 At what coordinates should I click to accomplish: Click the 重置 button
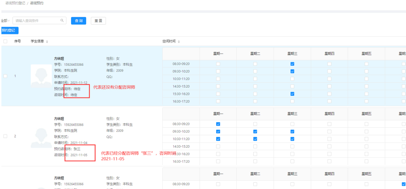98,21
